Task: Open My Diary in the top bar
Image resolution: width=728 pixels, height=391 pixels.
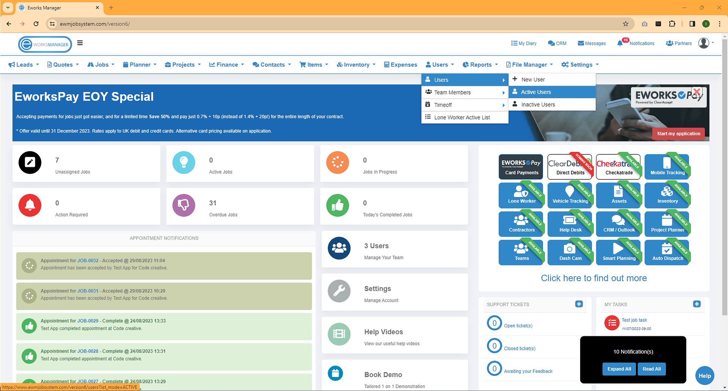Action: coord(524,43)
